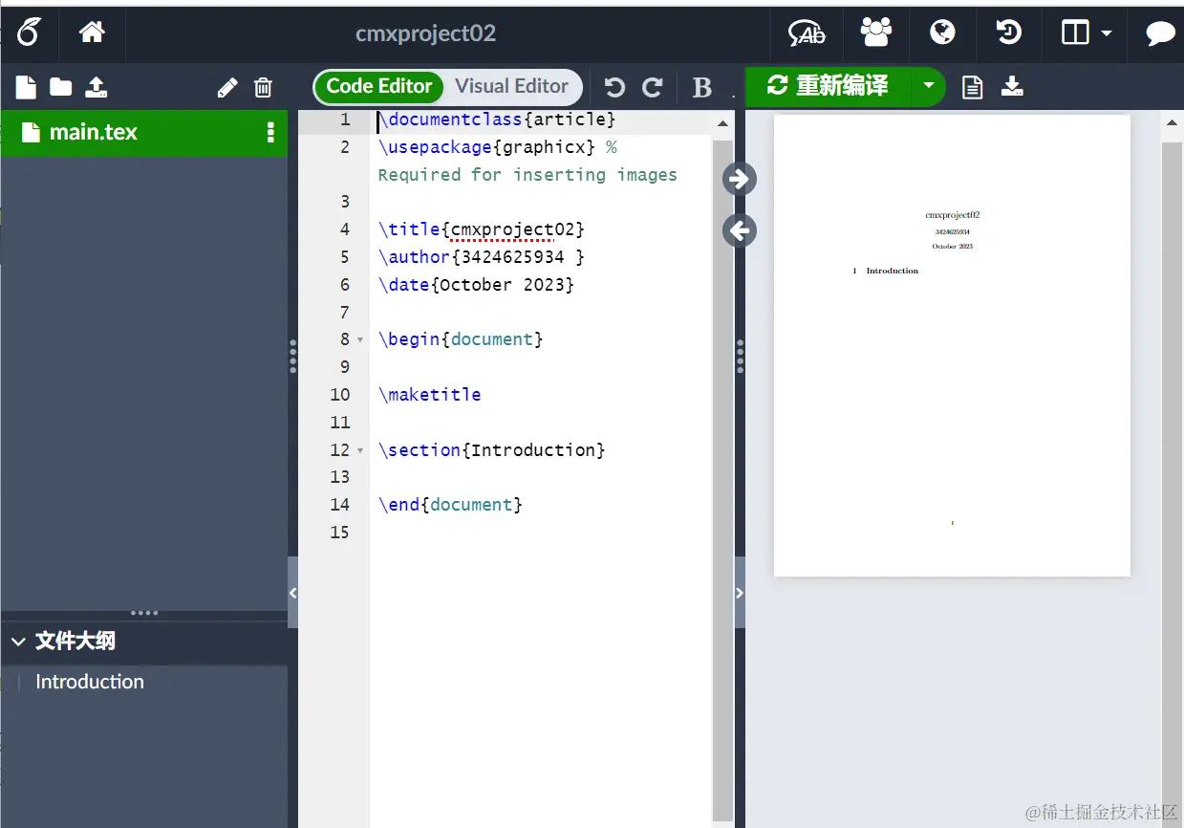Screen dimensions: 1184x828
Task: Click the PDF preview page
Action: point(952,345)
